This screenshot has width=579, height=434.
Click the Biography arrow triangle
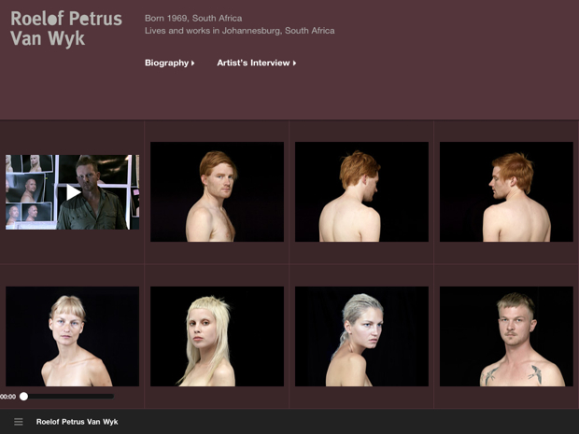(x=192, y=63)
